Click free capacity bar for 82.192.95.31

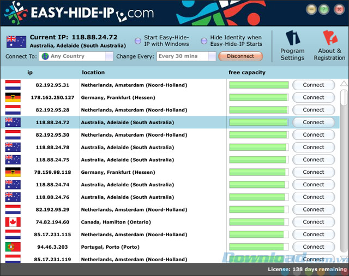258,85
